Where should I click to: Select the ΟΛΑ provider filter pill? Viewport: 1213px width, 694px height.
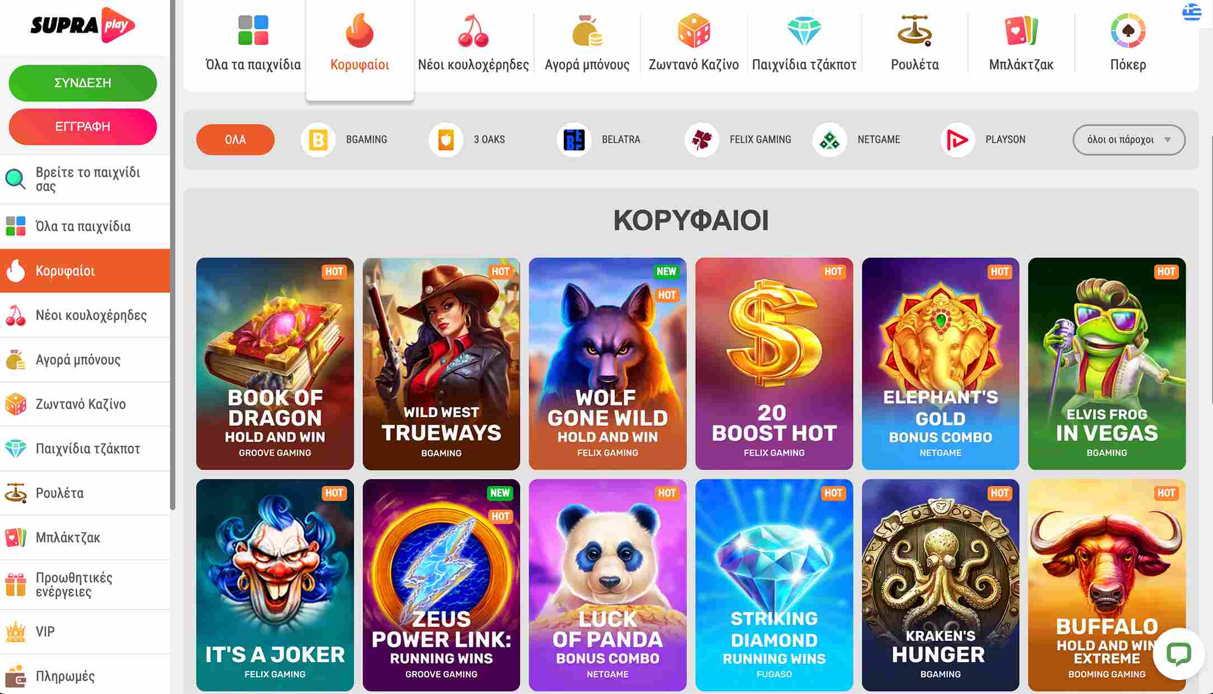(235, 140)
